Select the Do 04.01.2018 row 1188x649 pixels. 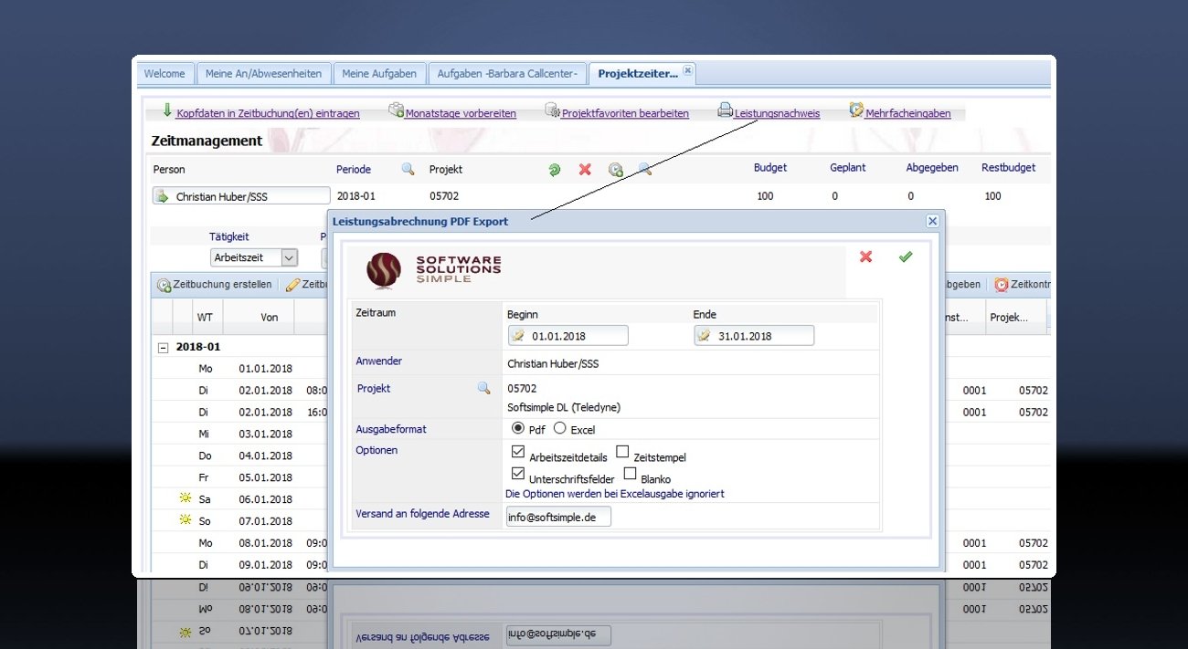[239, 455]
